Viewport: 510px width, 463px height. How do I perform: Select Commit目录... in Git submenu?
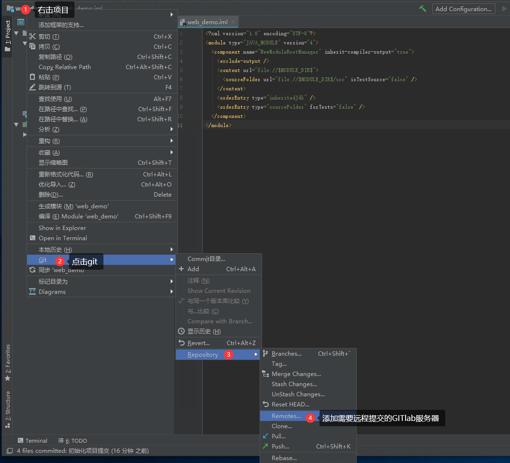tap(219, 259)
